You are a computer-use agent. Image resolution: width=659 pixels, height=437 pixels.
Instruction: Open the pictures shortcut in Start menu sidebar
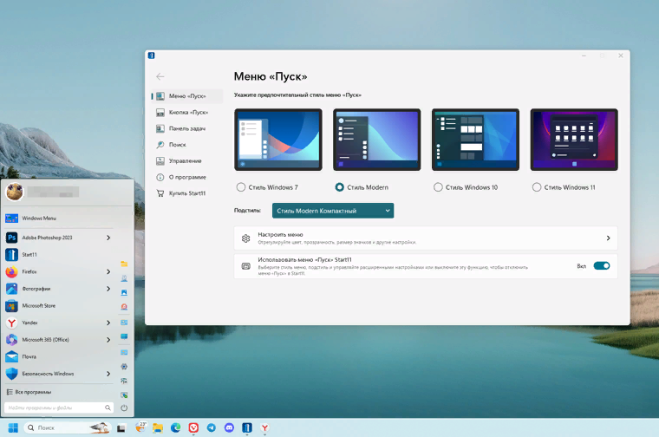tap(124, 292)
